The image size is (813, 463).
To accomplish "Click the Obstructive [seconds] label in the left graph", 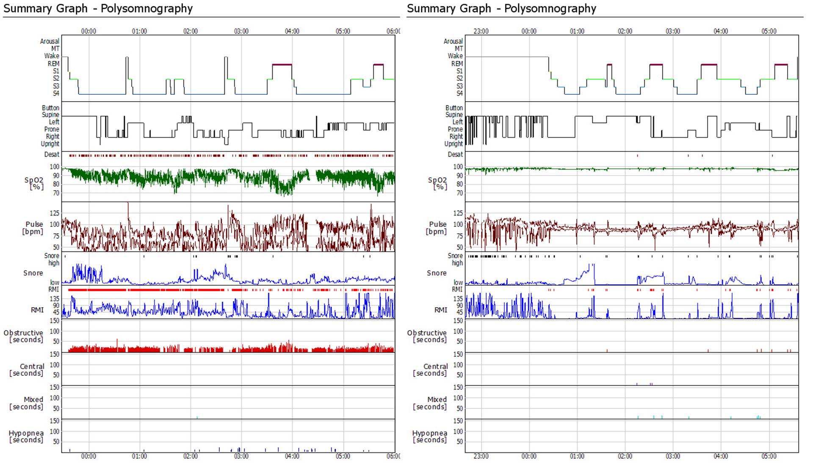I will pyautogui.click(x=24, y=336).
